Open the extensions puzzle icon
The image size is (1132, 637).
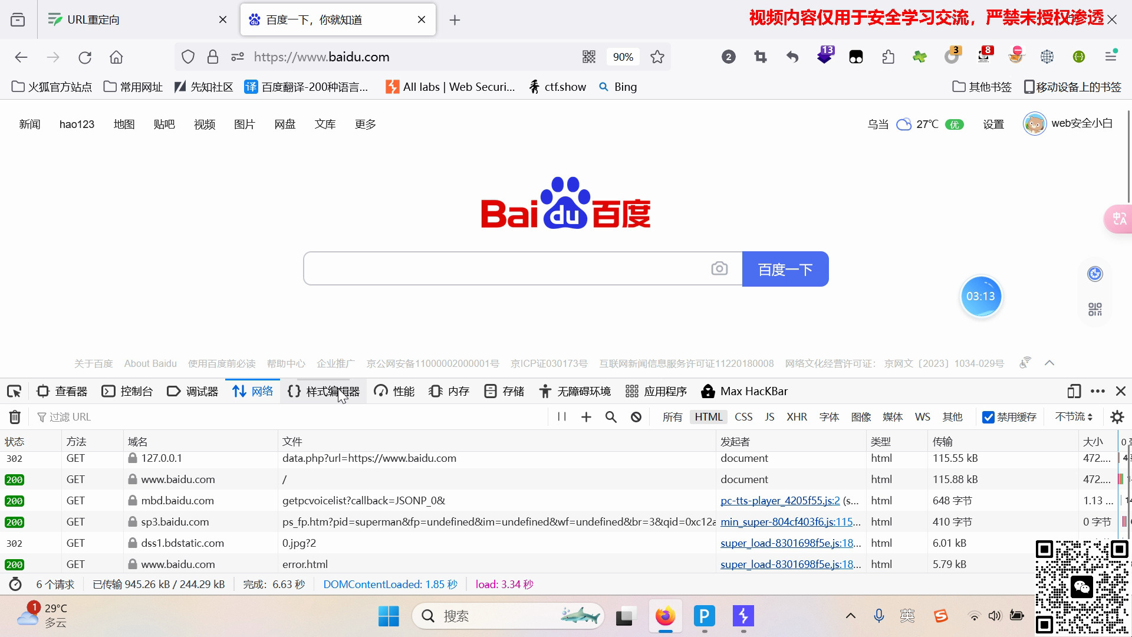tap(888, 57)
